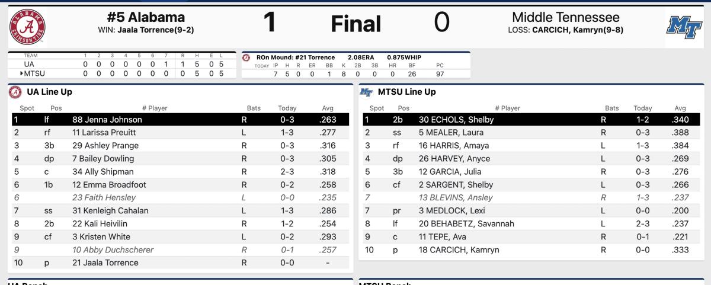This screenshot has width=711, height=285.
Task: Select the MTSU row arrow in linescore
Action: pos(21,74)
